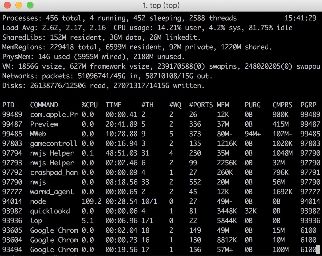
Task: Click the red close window button
Action: coord(7,5)
